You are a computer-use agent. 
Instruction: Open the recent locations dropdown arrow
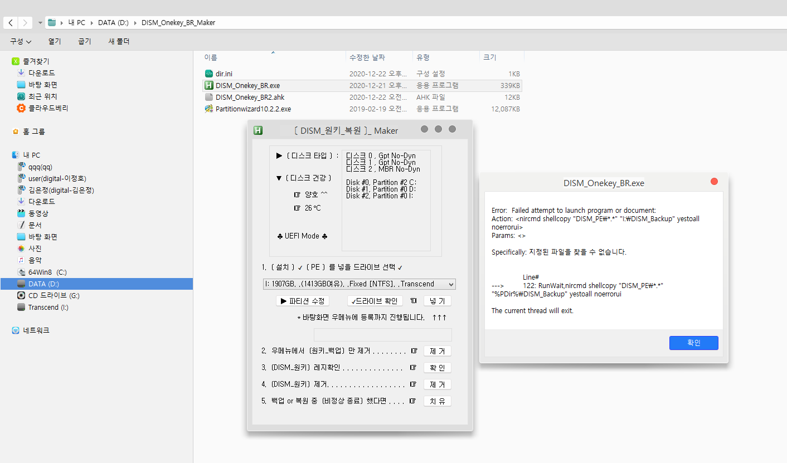[40, 23]
